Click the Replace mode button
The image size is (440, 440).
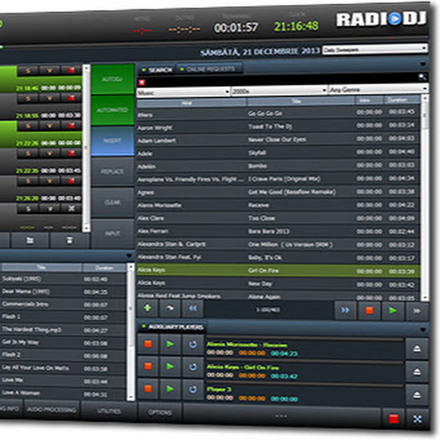112,172
